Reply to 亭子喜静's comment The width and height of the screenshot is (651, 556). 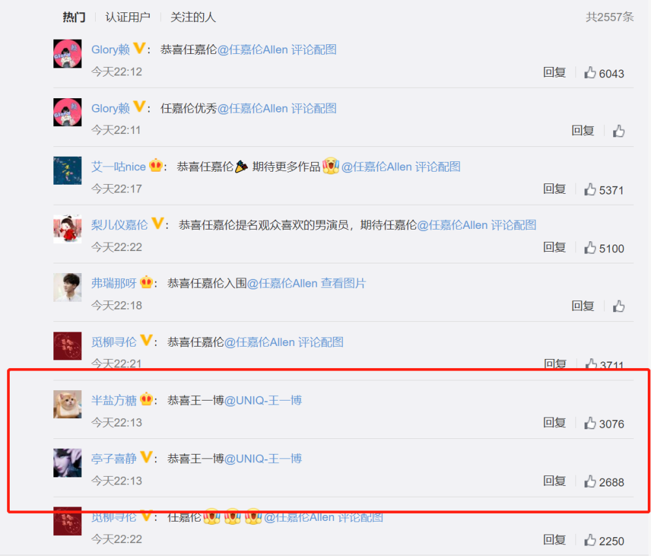click(x=554, y=481)
